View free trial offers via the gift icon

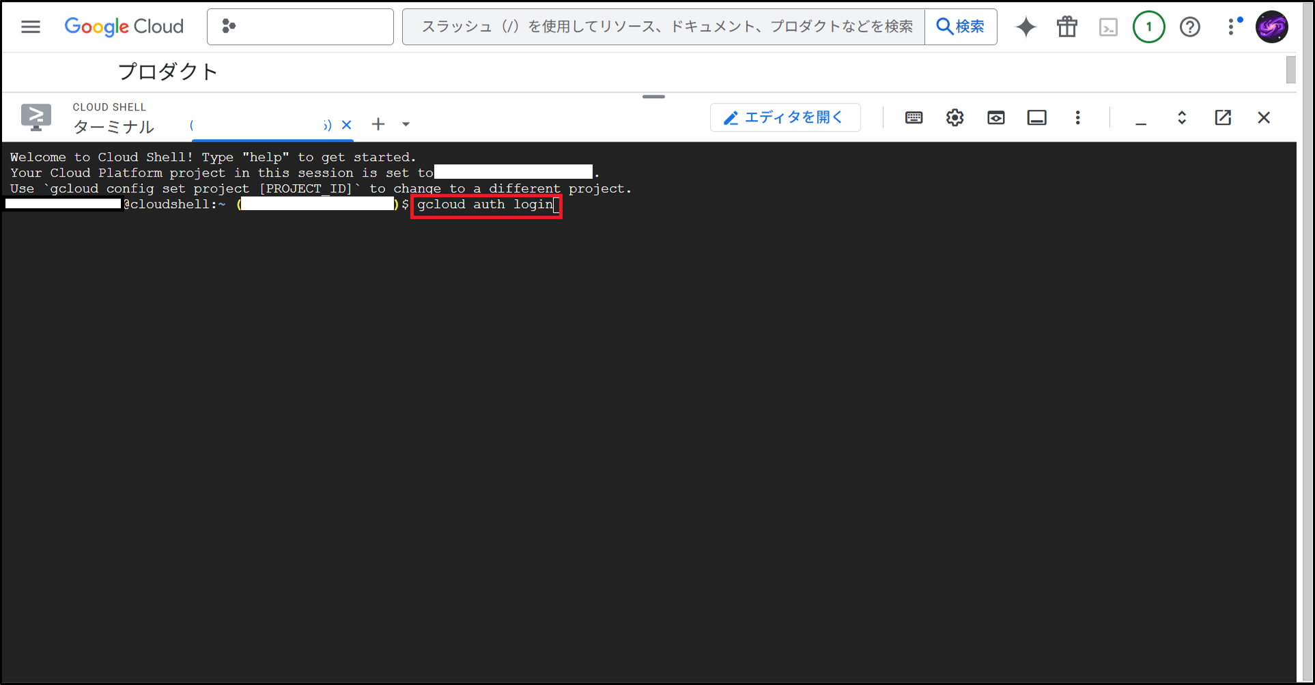pos(1066,27)
